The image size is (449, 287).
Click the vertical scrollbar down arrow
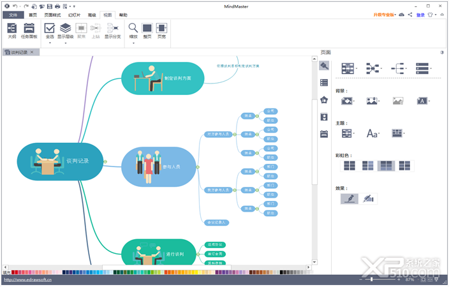(x=314, y=261)
